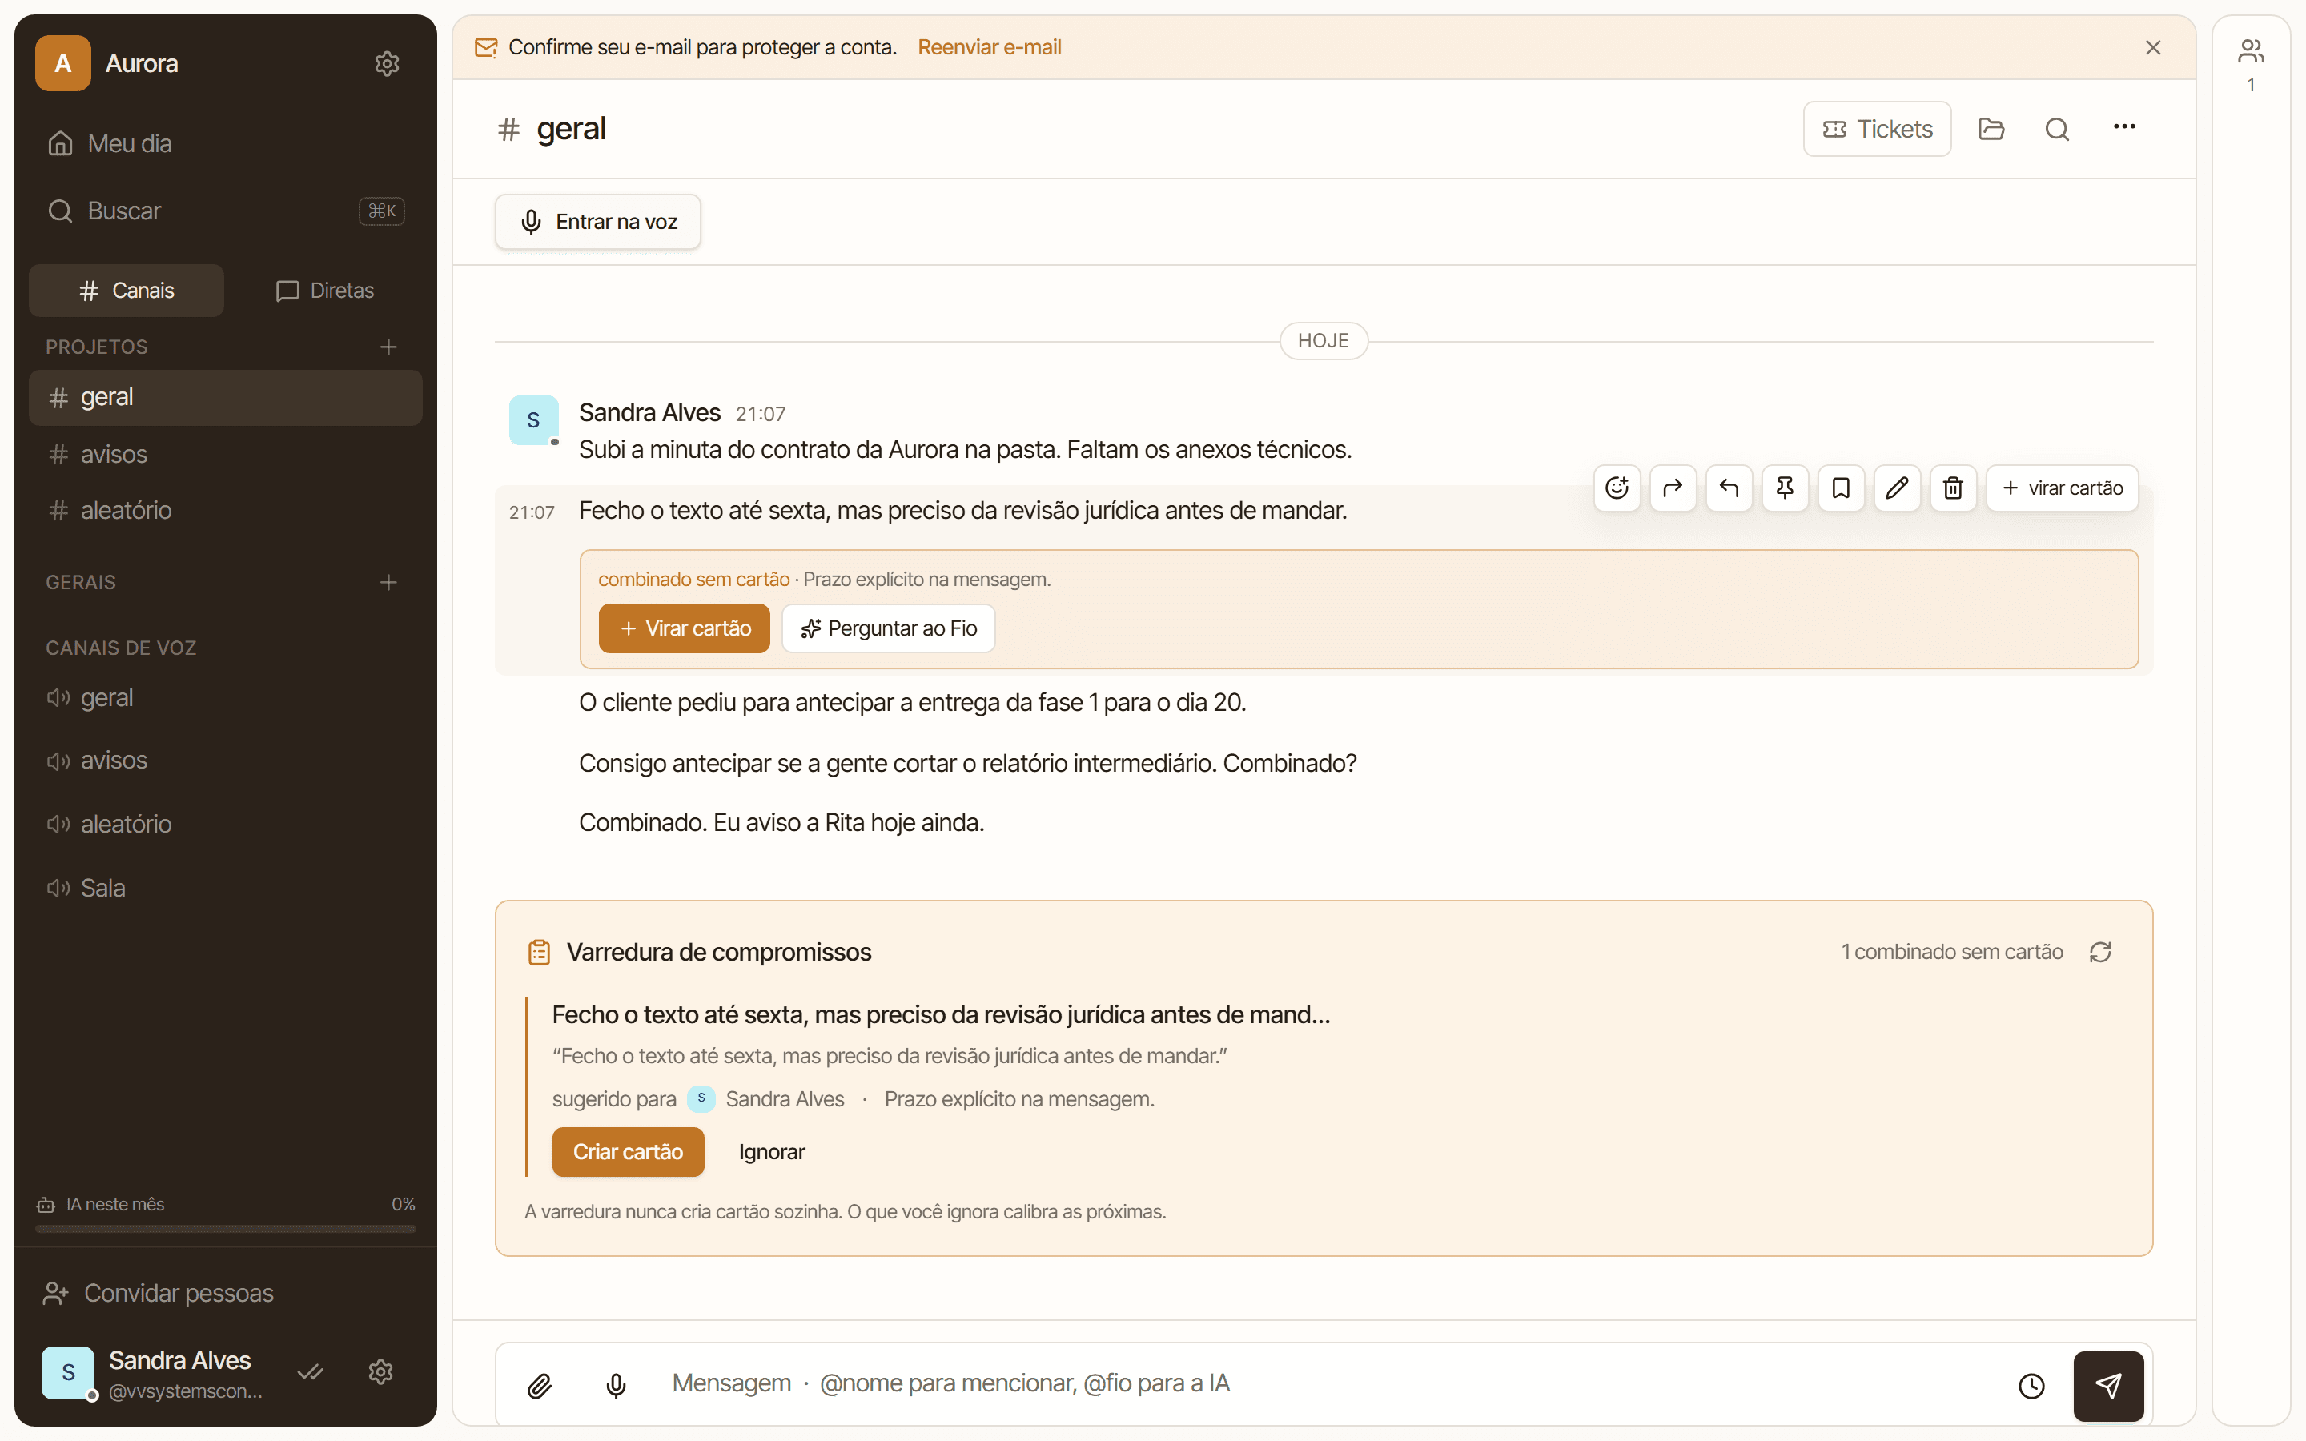Screen dimensions: 2306x1441
Task: Delete the message with the trash icon
Action: click(x=1952, y=488)
